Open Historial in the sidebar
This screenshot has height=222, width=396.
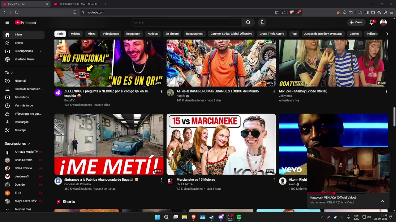(24, 81)
